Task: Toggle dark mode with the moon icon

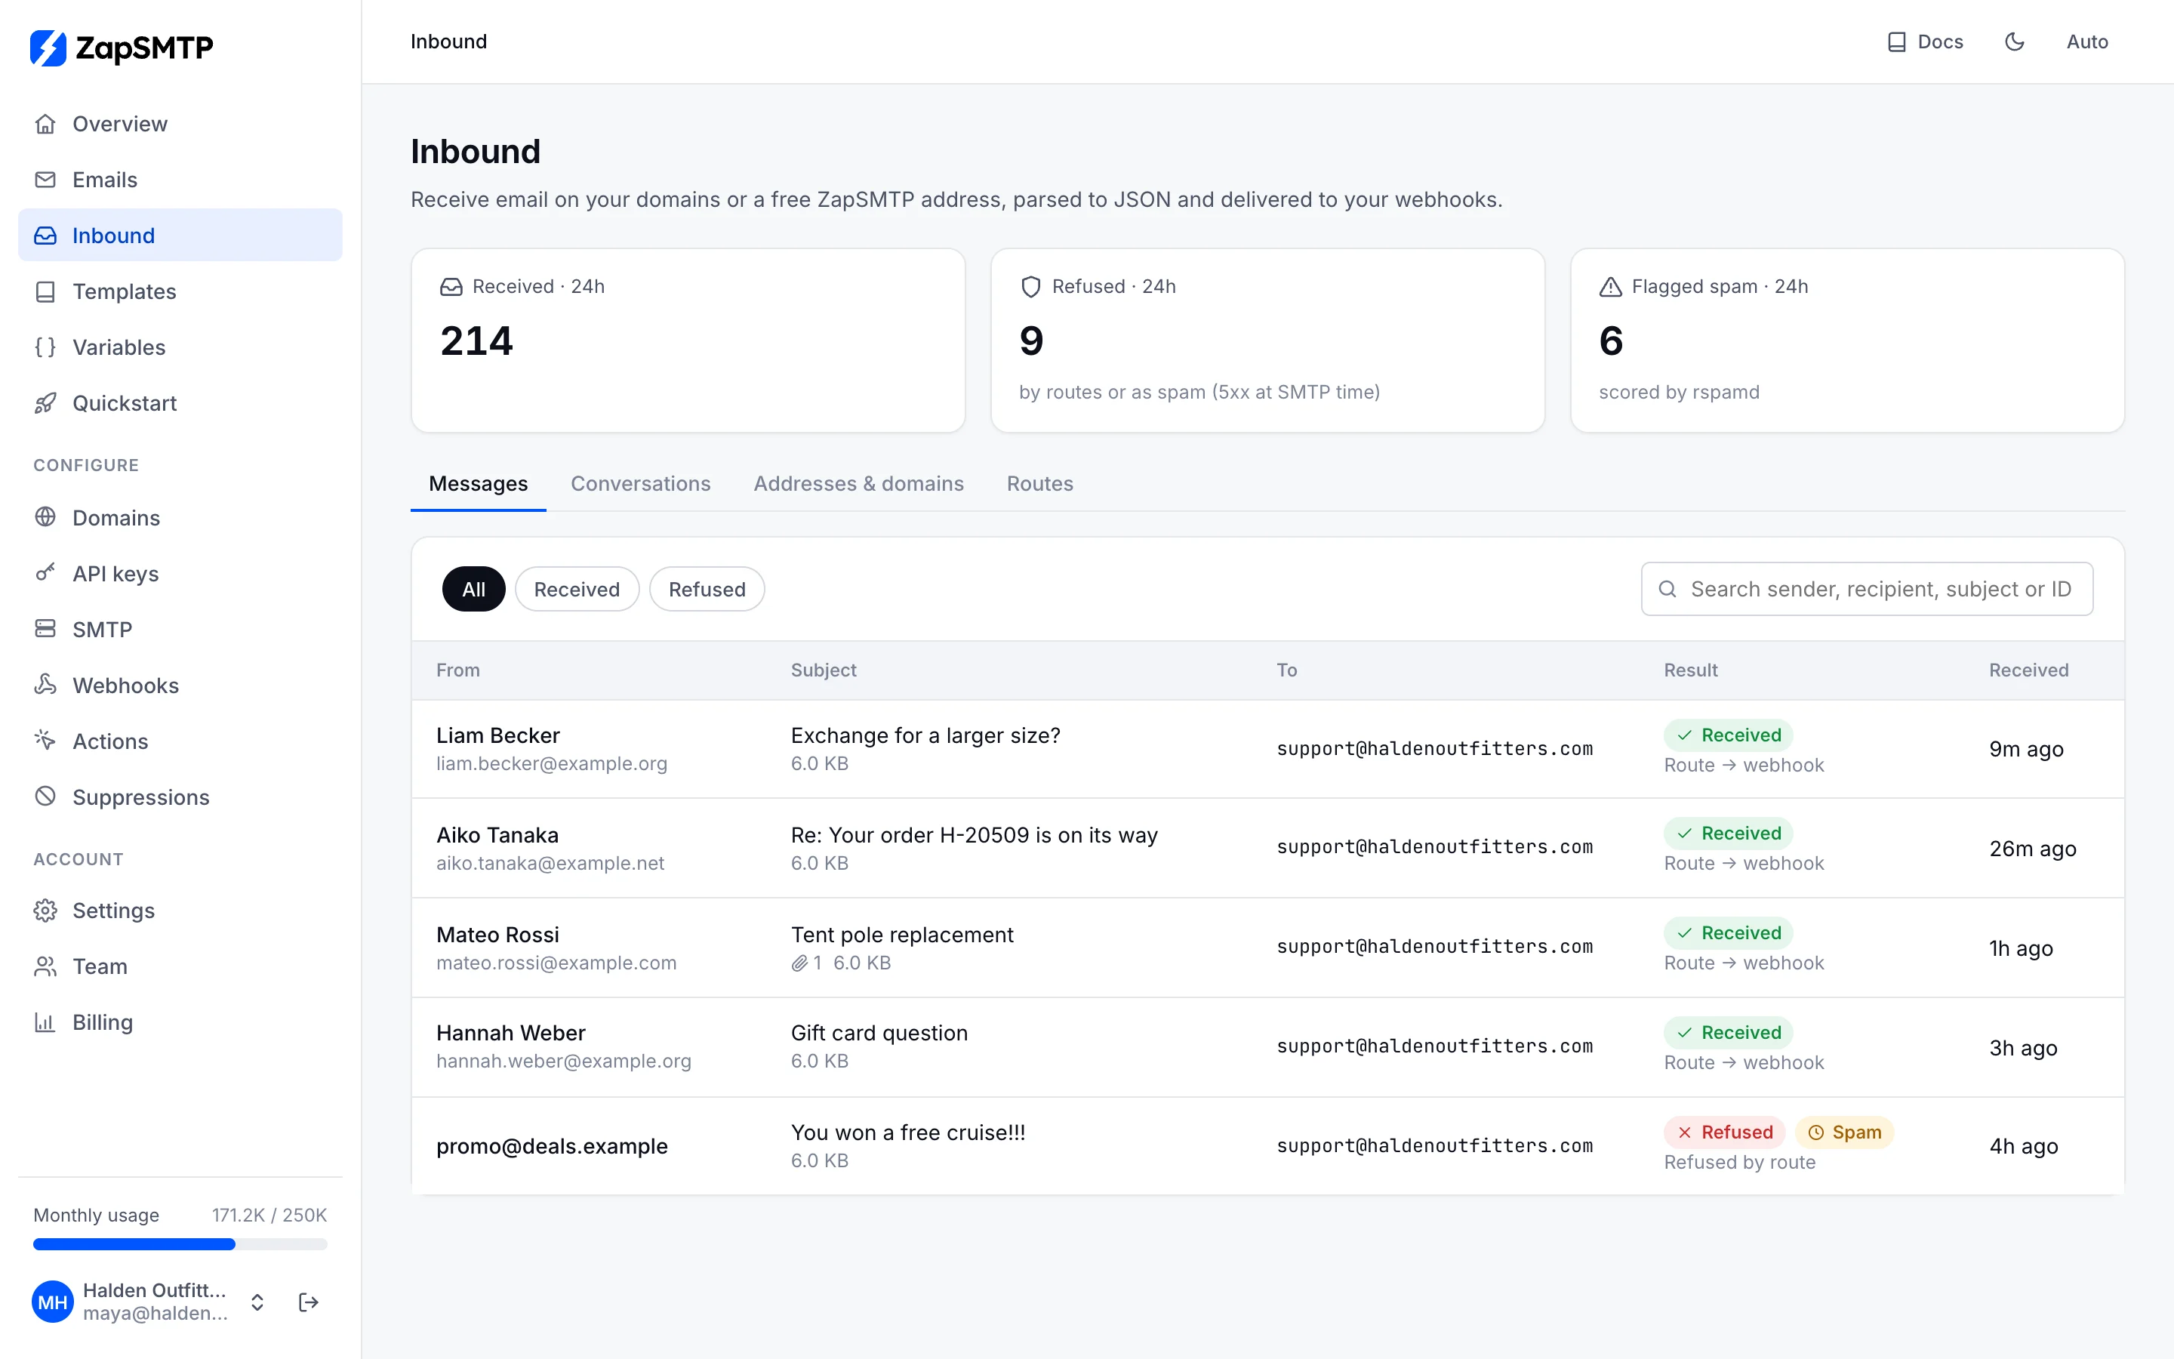Action: tap(2015, 42)
